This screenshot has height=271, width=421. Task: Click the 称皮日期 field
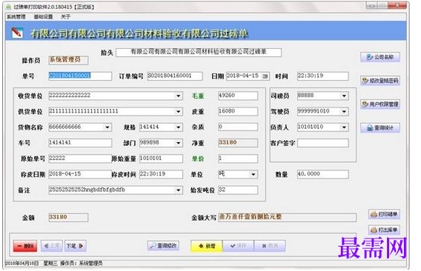[80, 175]
